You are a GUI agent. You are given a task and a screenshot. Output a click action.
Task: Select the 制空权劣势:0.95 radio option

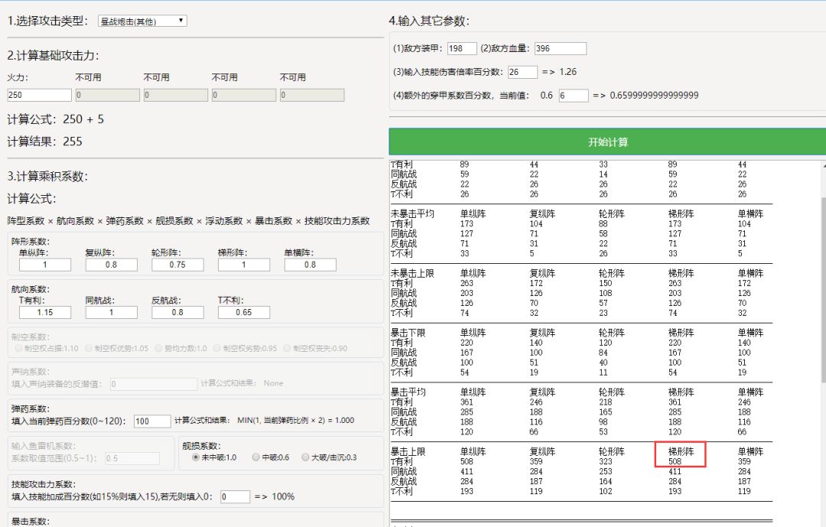[217, 348]
